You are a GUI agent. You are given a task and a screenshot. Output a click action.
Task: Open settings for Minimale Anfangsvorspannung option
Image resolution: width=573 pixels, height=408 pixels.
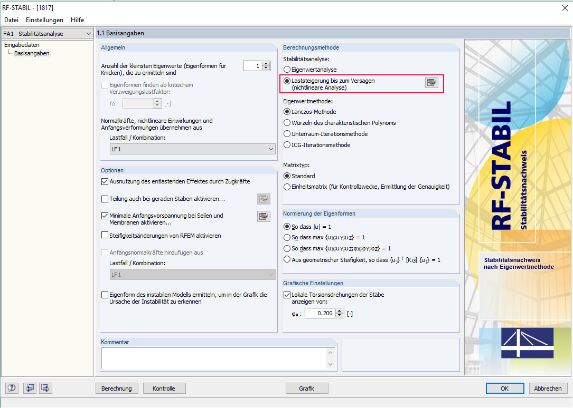click(x=264, y=216)
